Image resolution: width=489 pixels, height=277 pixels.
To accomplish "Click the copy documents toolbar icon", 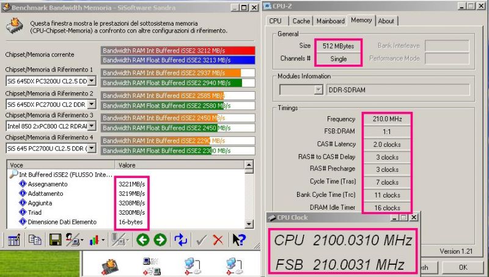I will pos(35,240).
